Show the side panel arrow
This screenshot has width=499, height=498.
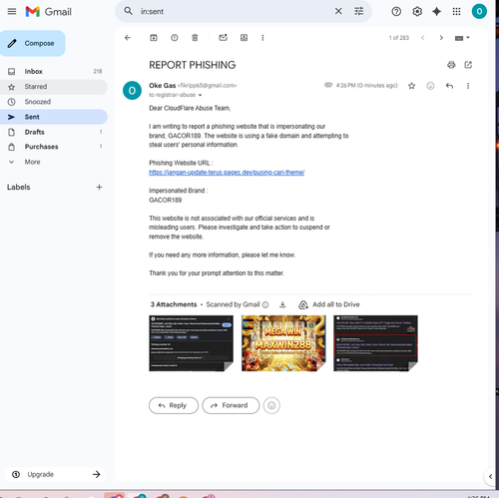click(490, 476)
